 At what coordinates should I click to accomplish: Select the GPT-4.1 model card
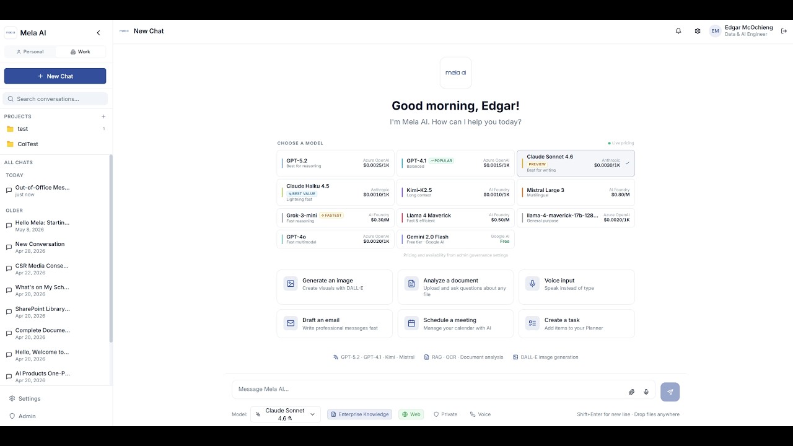click(x=456, y=163)
